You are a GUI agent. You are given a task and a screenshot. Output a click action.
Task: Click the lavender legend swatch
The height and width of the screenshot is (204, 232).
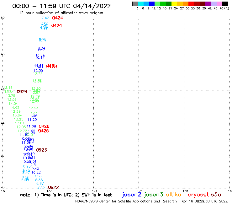click(x=214, y=4)
